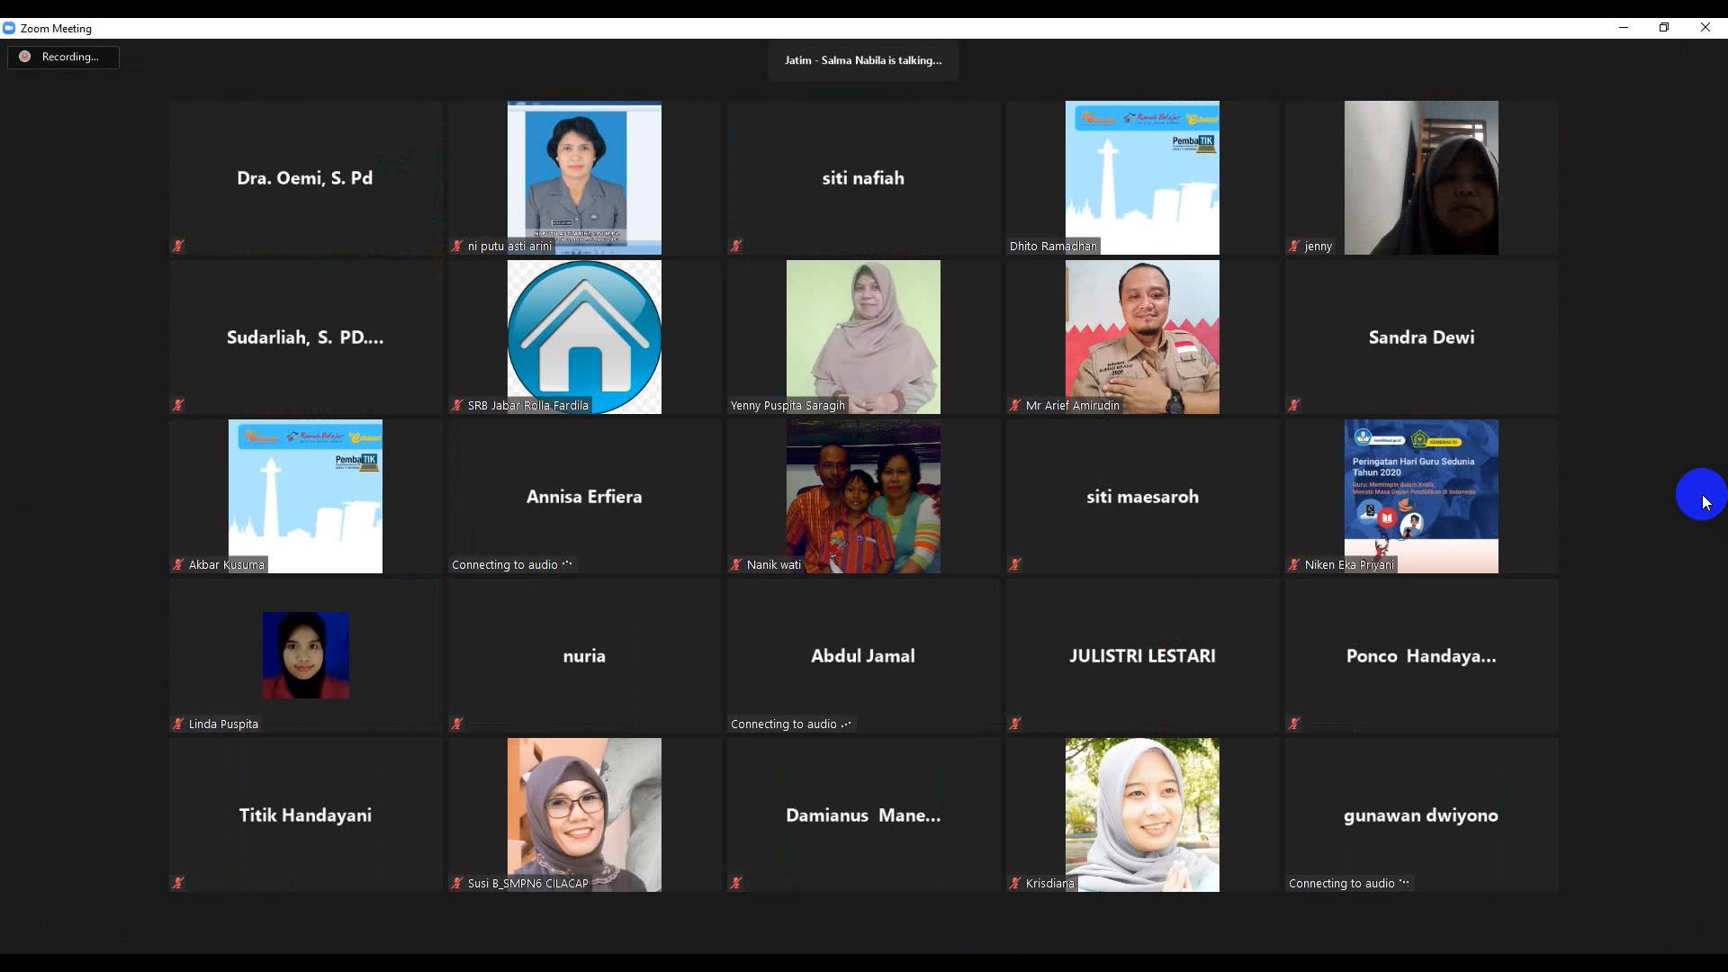Screen dimensions: 1728x972
Task: Select the Annisa Erfiera participant tile
Action: (584, 496)
